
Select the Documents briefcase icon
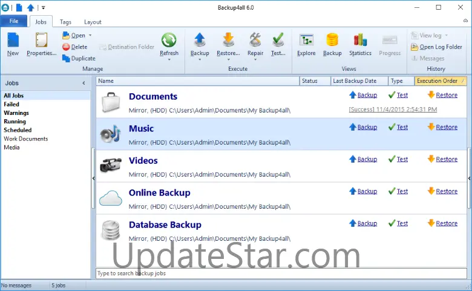[111, 102]
